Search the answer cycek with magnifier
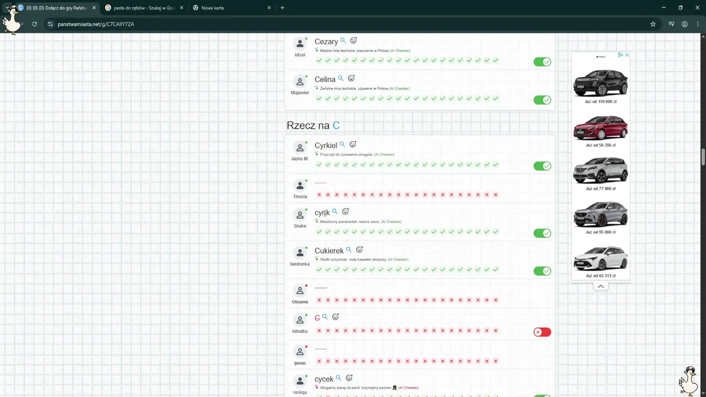This screenshot has width=706, height=397. coord(339,378)
